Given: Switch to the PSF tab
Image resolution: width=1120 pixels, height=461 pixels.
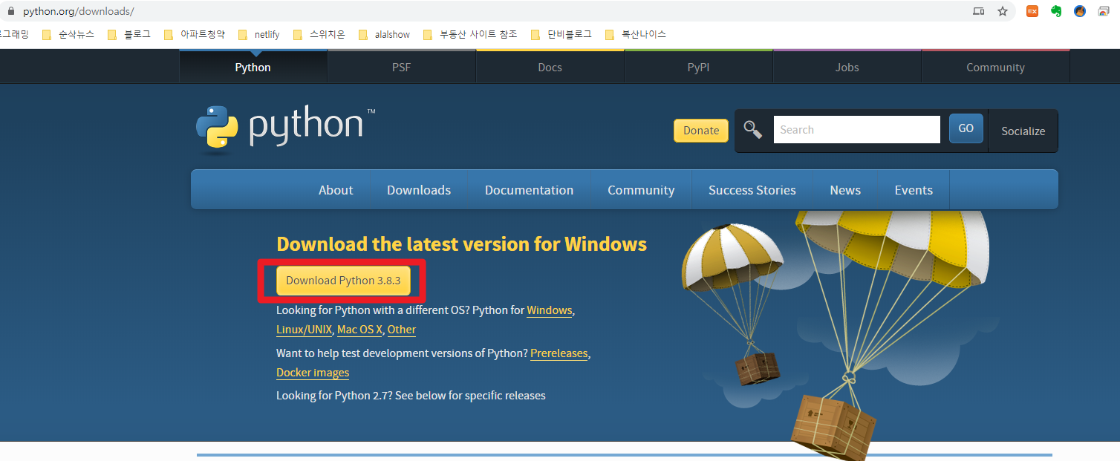Looking at the screenshot, I should (x=402, y=67).
